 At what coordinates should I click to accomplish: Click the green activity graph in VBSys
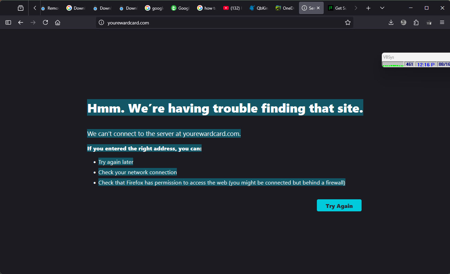tap(393, 64)
